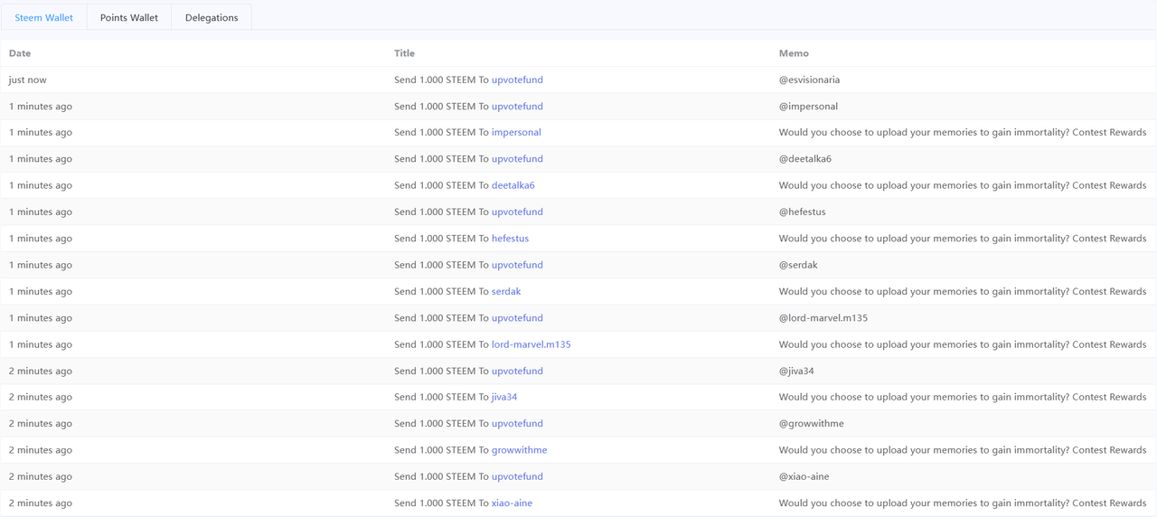Open upvotefund link in @jiva34 row
The width and height of the screenshot is (1157, 517).
[517, 371]
